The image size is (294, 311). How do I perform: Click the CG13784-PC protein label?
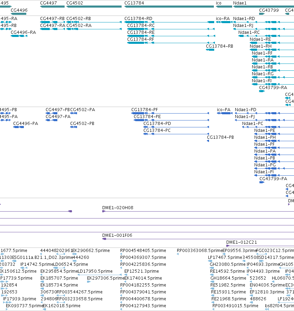(157, 130)
